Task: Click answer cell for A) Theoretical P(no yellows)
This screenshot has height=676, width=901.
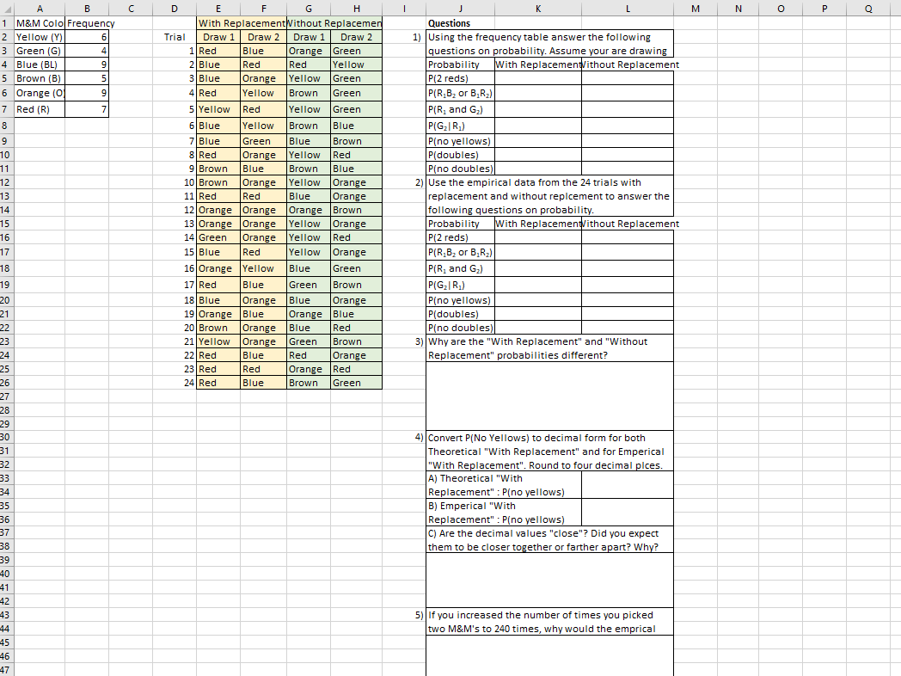Action: point(628,485)
